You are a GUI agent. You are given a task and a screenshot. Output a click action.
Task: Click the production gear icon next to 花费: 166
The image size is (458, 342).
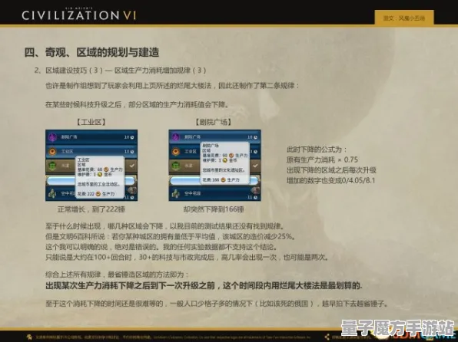pos(223,180)
